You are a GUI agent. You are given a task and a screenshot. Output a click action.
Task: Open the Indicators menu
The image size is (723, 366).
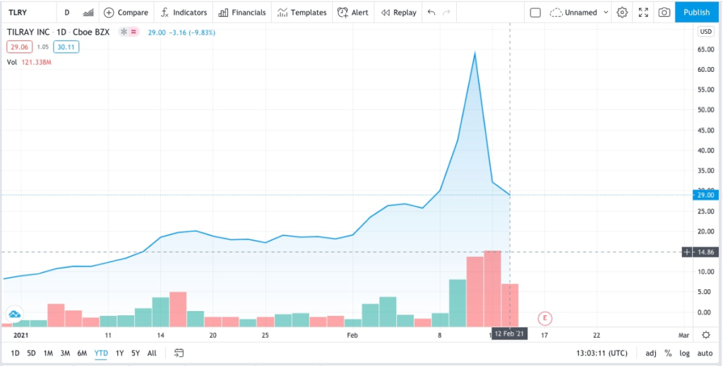tap(184, 13)
